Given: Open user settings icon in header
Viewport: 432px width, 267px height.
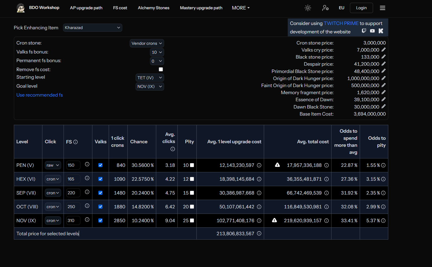Looking at the screenshot, I should coord(325,8).
